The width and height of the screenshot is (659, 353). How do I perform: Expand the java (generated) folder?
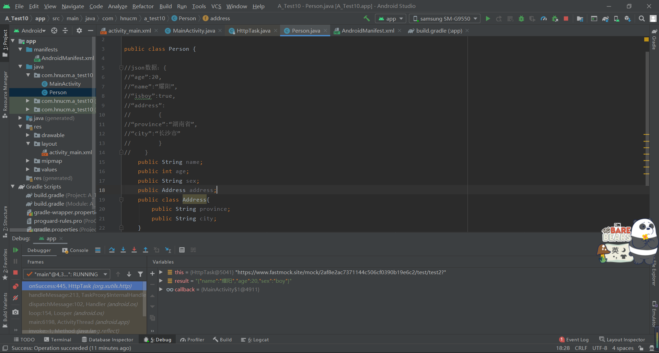coord(20,118)
